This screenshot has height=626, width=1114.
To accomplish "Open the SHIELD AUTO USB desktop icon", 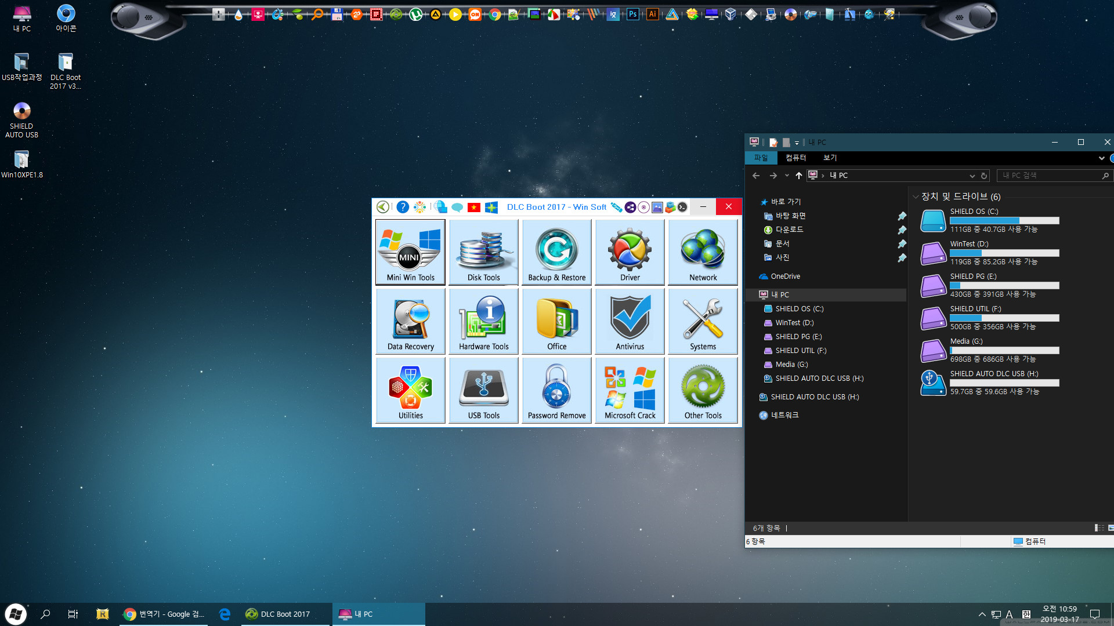I will coord(21,121).
